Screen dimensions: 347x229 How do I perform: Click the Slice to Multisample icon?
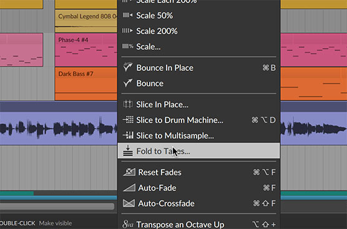click(128, 135)
